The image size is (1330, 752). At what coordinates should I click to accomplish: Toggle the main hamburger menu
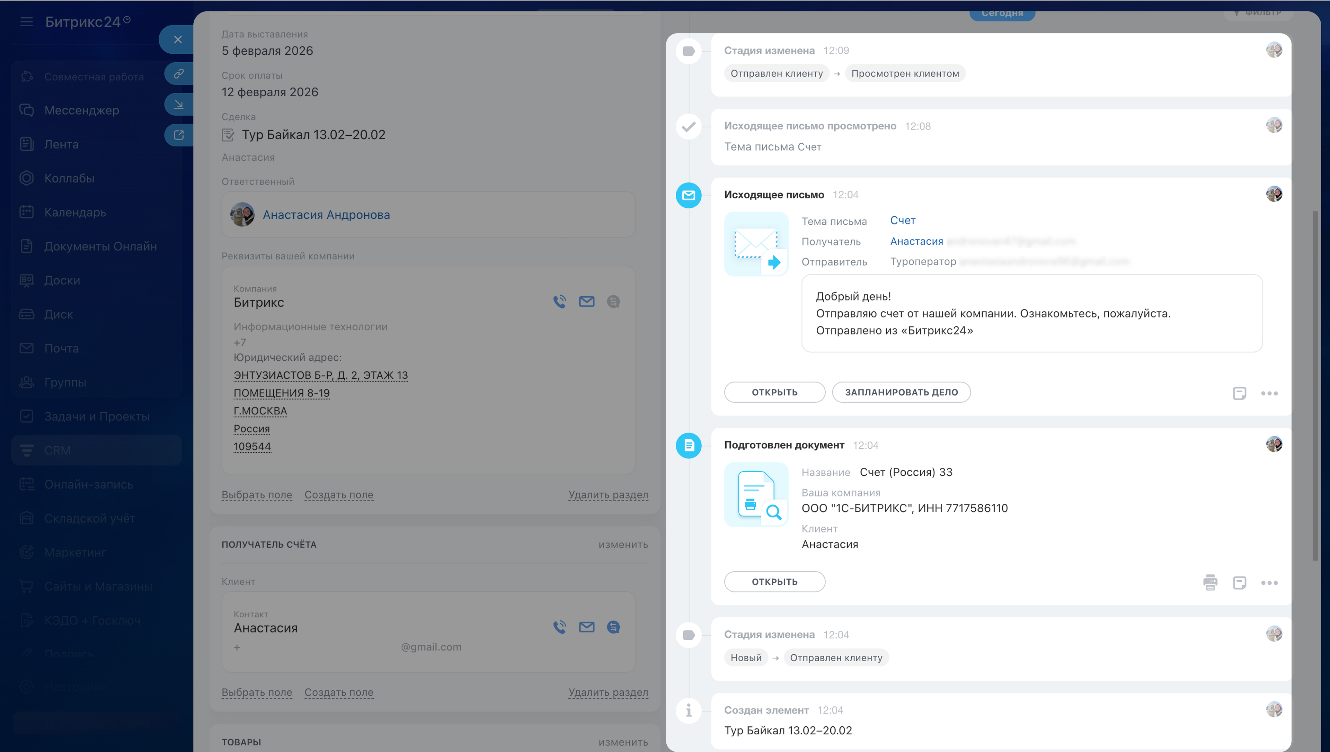[x=26, y=22]
